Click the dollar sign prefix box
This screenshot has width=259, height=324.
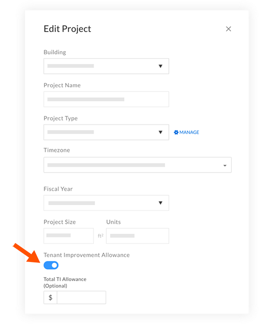pos(50,298)
